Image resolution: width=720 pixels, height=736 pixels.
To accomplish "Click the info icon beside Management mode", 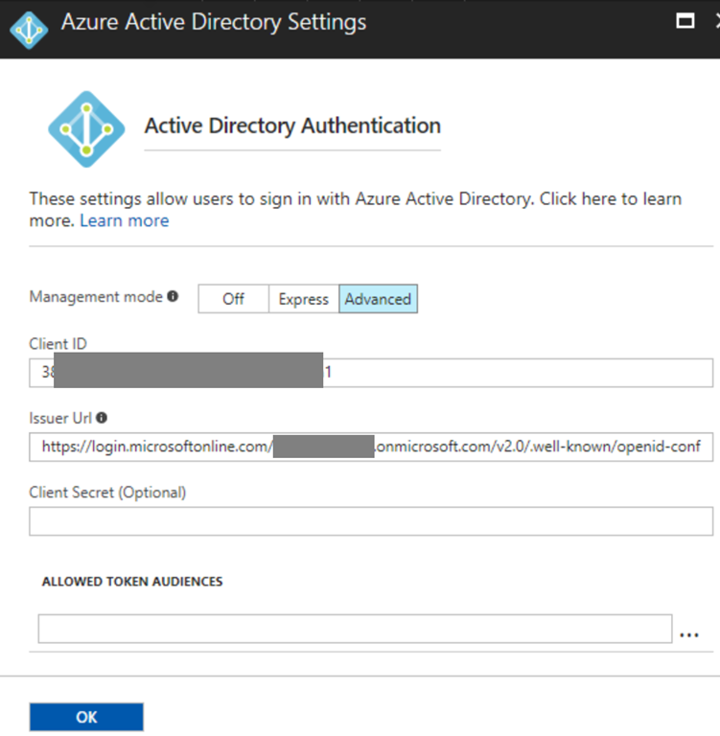I will 173,297.
